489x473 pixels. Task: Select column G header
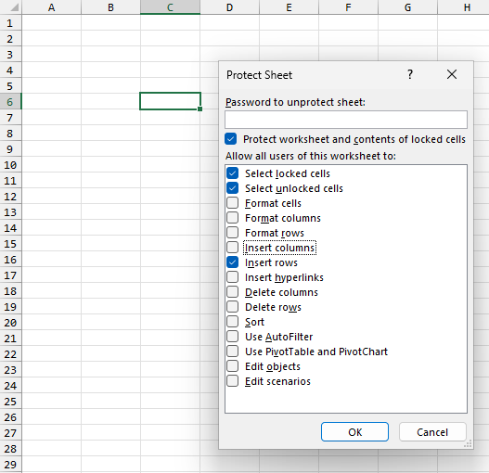click(x=408, y=7)
